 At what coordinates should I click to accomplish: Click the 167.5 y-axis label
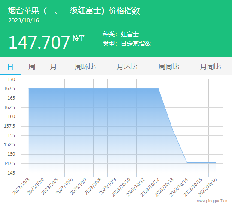click(9, 89)
